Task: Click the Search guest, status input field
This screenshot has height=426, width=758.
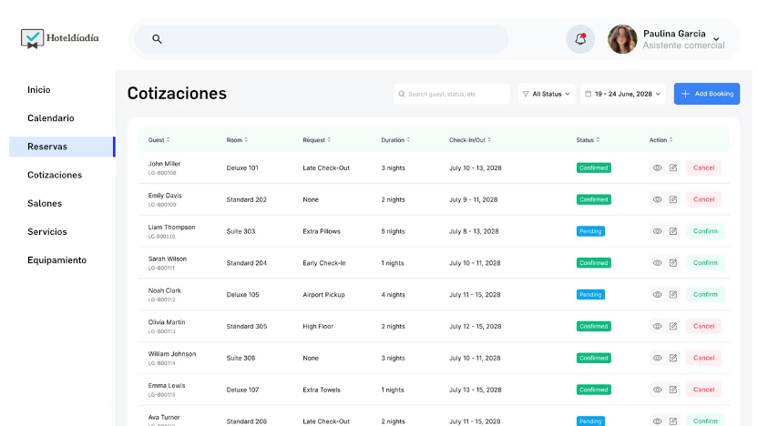Action: pyautogui.click(x=453, y=94)
